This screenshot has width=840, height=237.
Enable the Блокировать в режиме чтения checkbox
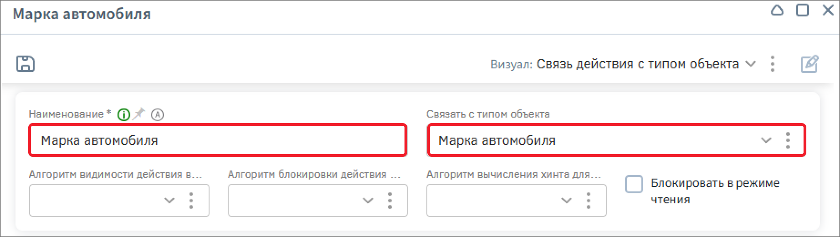(634, 184)
